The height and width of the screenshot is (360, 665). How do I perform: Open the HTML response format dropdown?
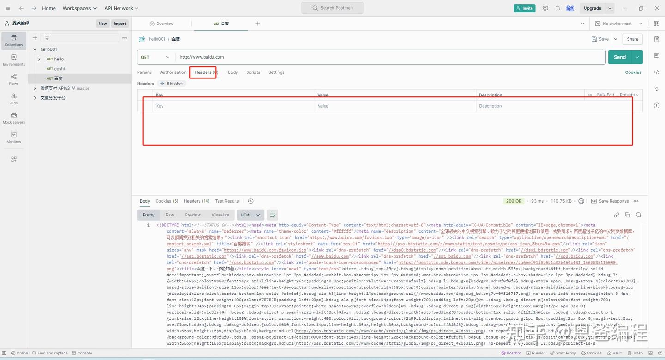[x=250, y=215]
